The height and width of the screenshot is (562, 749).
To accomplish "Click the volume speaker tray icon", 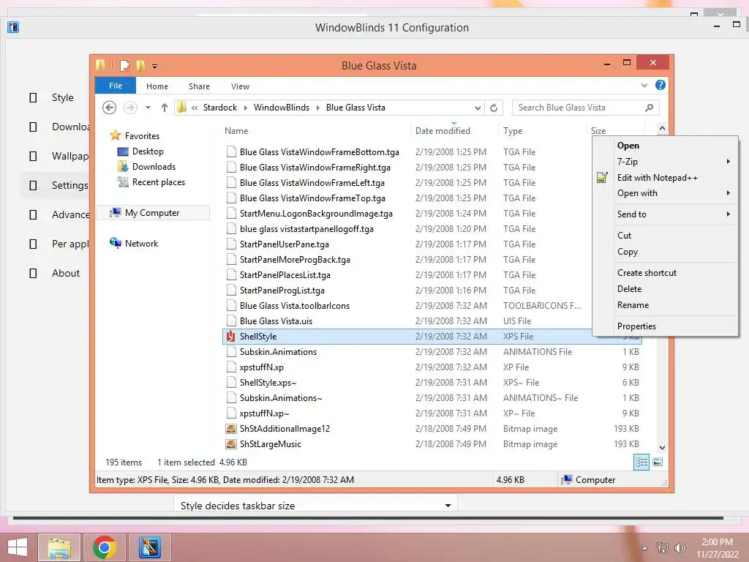I will [x=680, y=548].
